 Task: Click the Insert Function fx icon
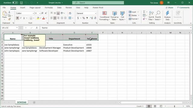point(37,28)
